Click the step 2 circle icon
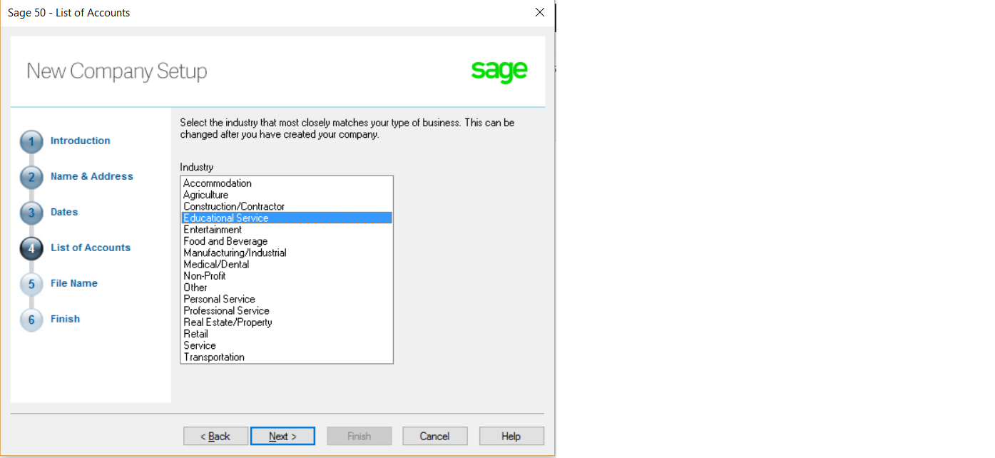Image resolution: width=995 pixels, height=458 pixels. point(31,178)
